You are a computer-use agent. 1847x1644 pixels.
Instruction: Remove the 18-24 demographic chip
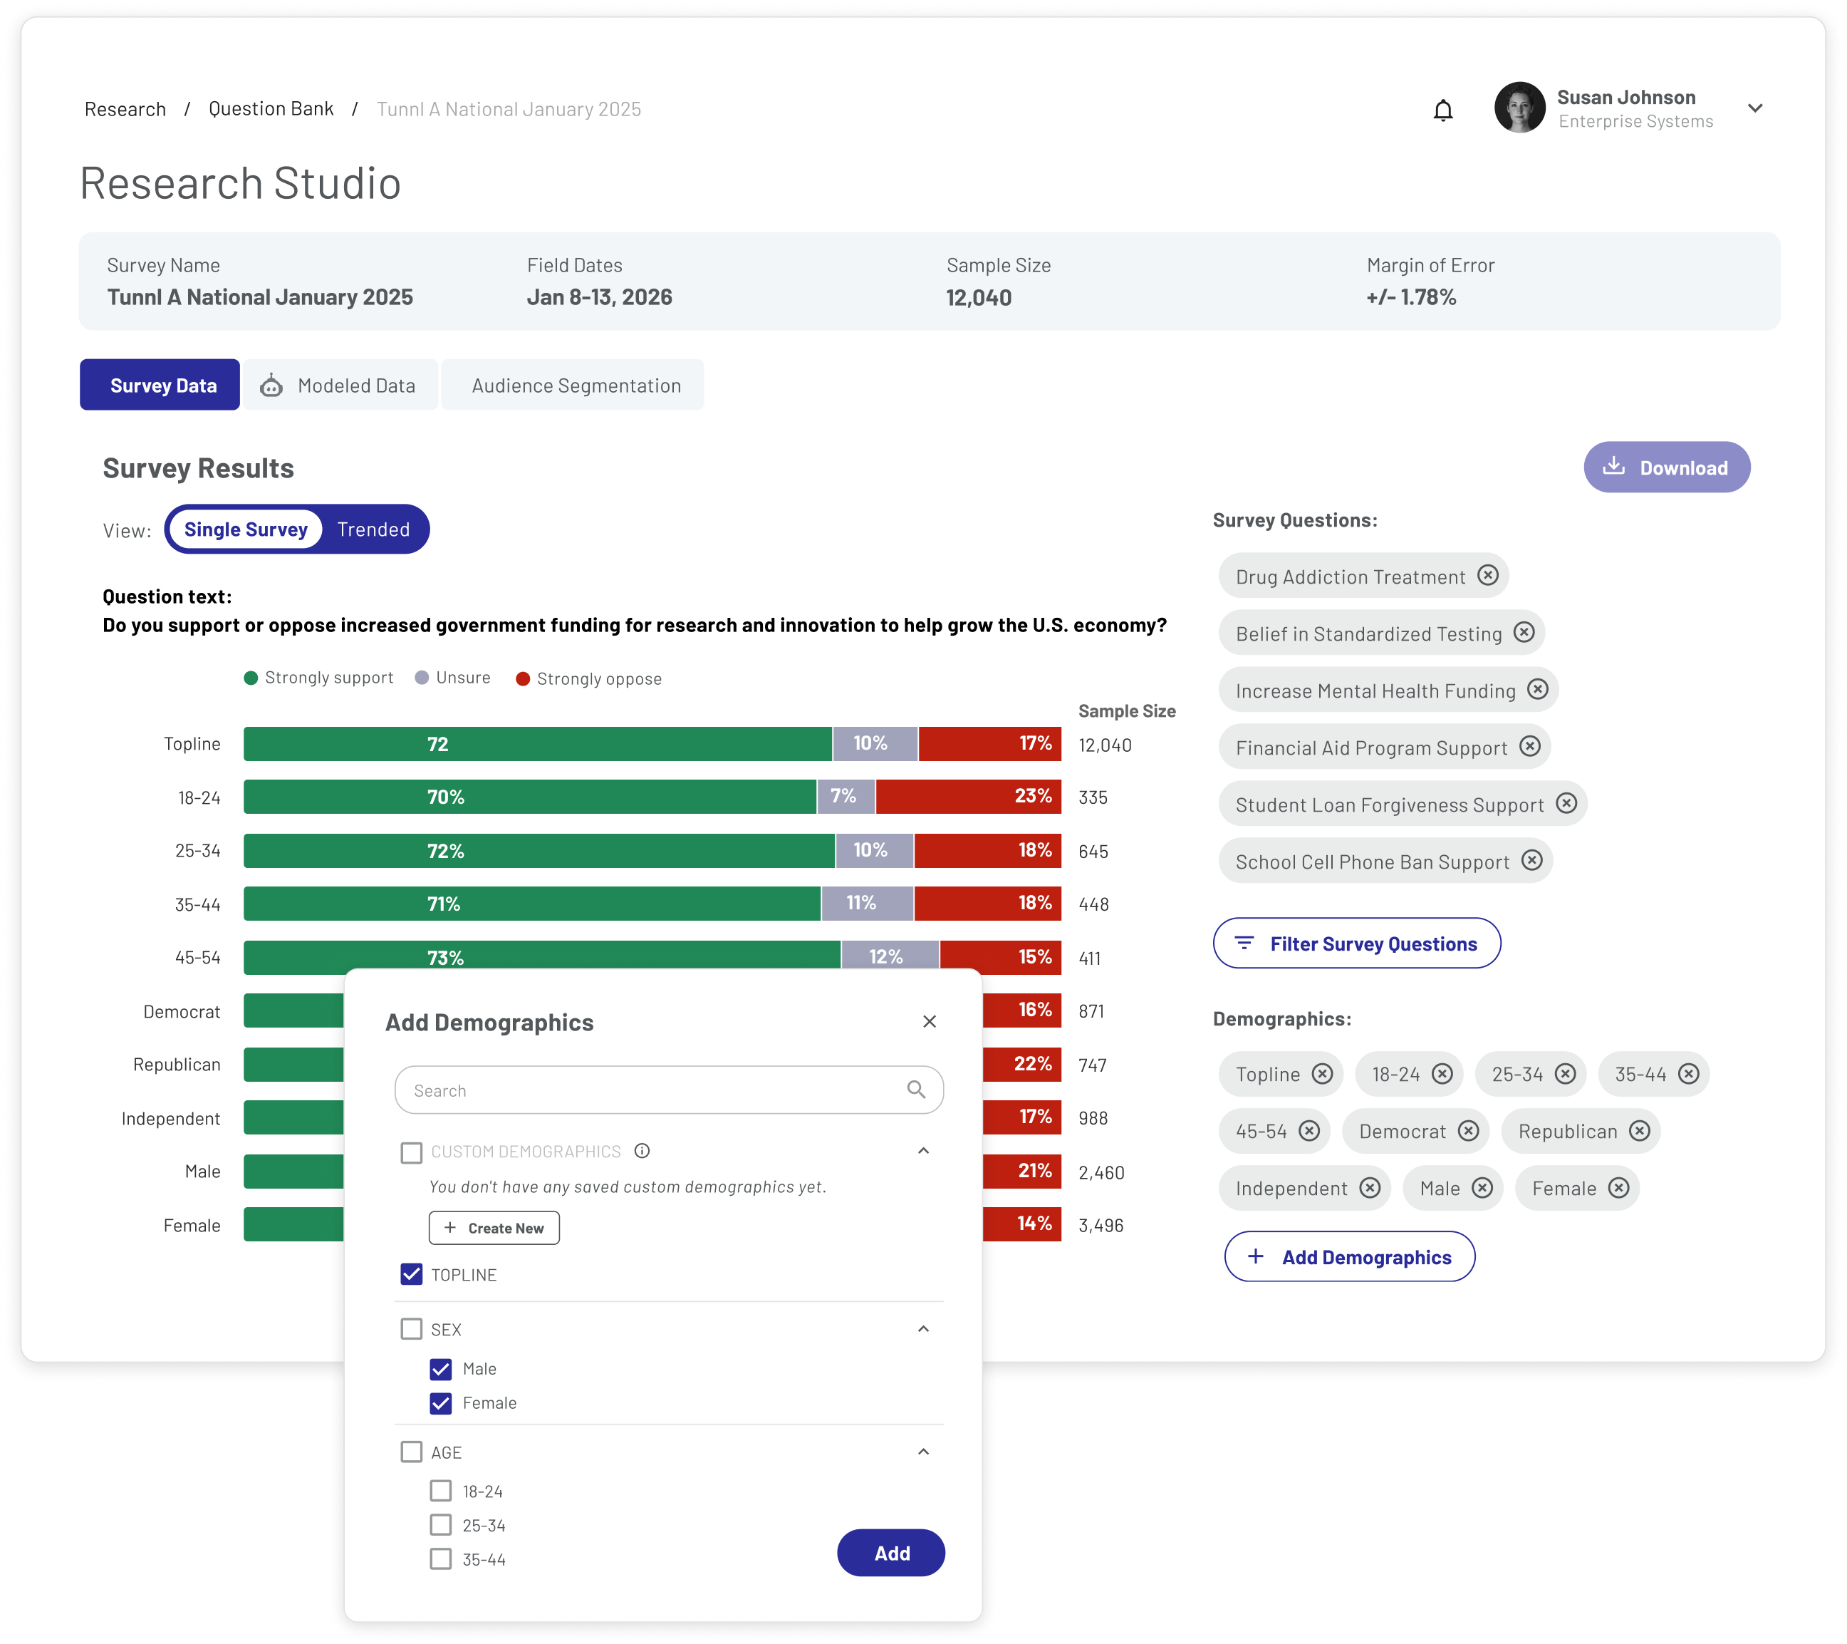point(1442,1074)
